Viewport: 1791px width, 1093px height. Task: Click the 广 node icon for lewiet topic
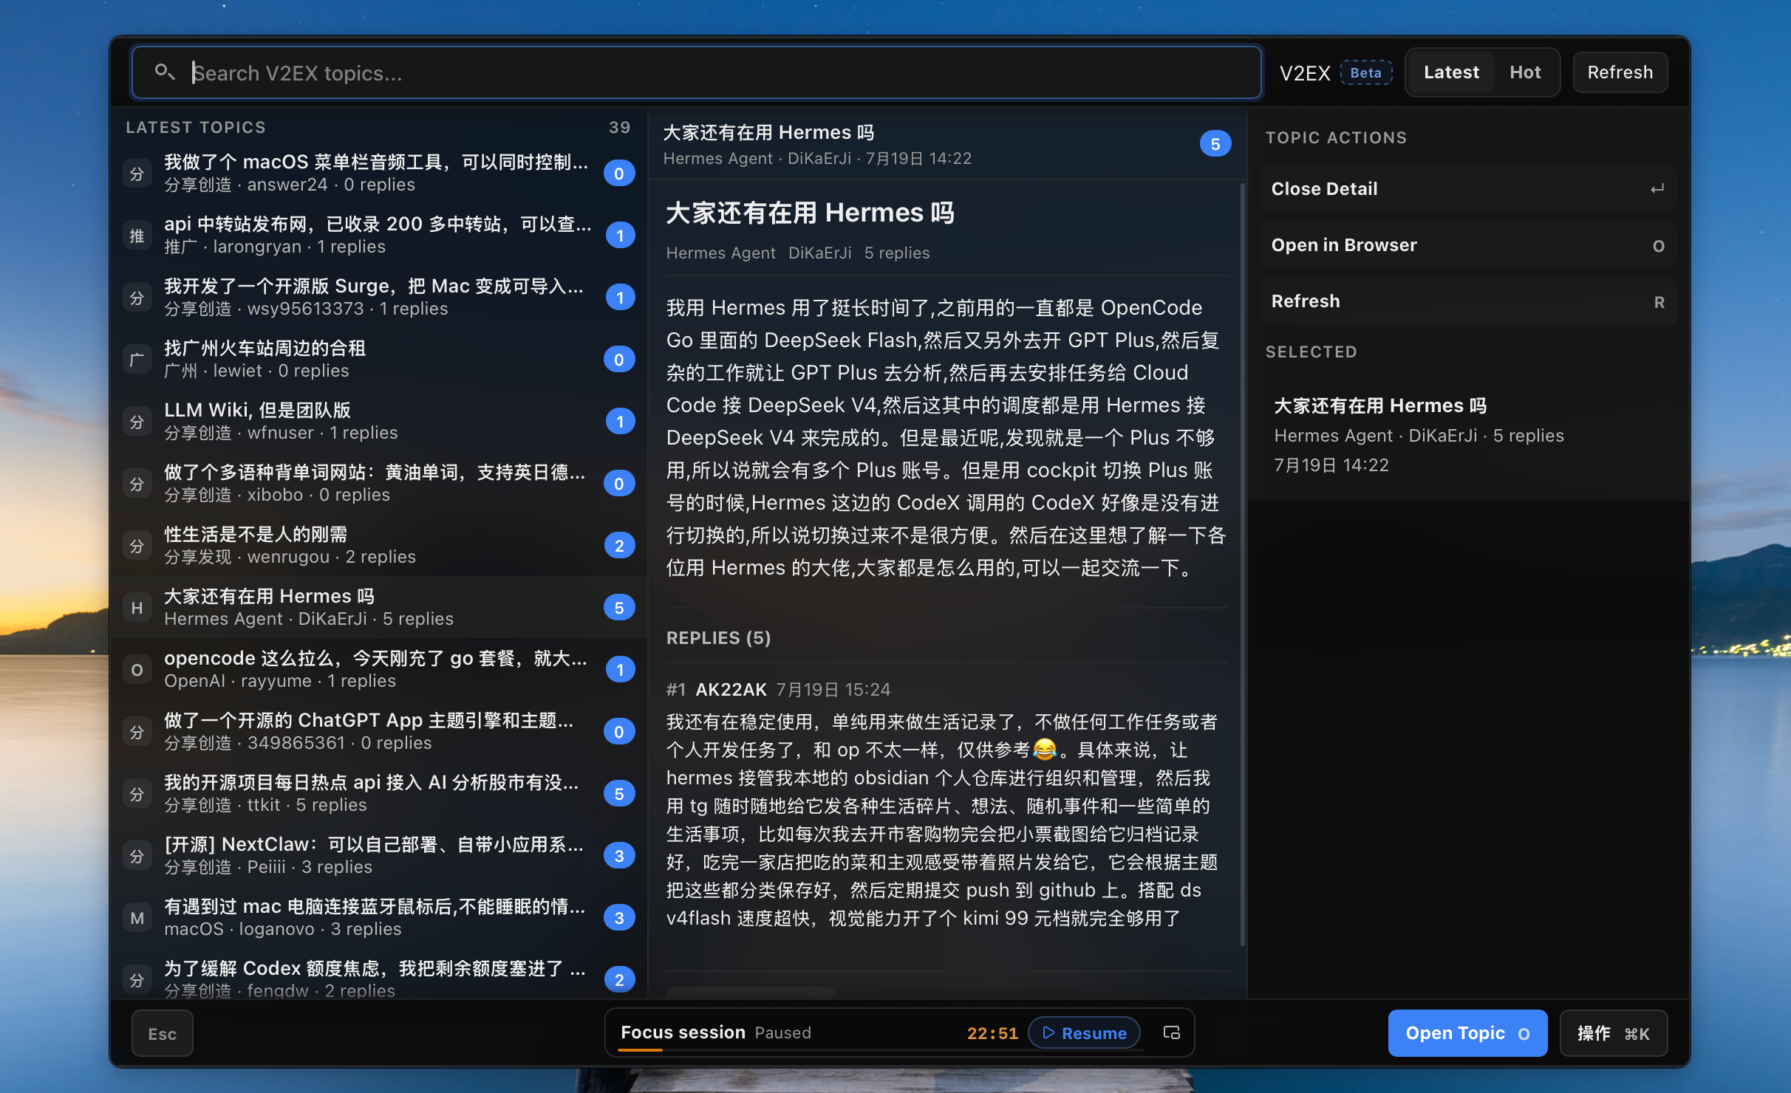click(137, 360)
